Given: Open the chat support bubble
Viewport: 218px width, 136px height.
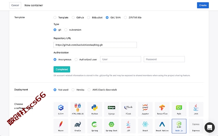Looking at the screenshot, I should [209, 128].
